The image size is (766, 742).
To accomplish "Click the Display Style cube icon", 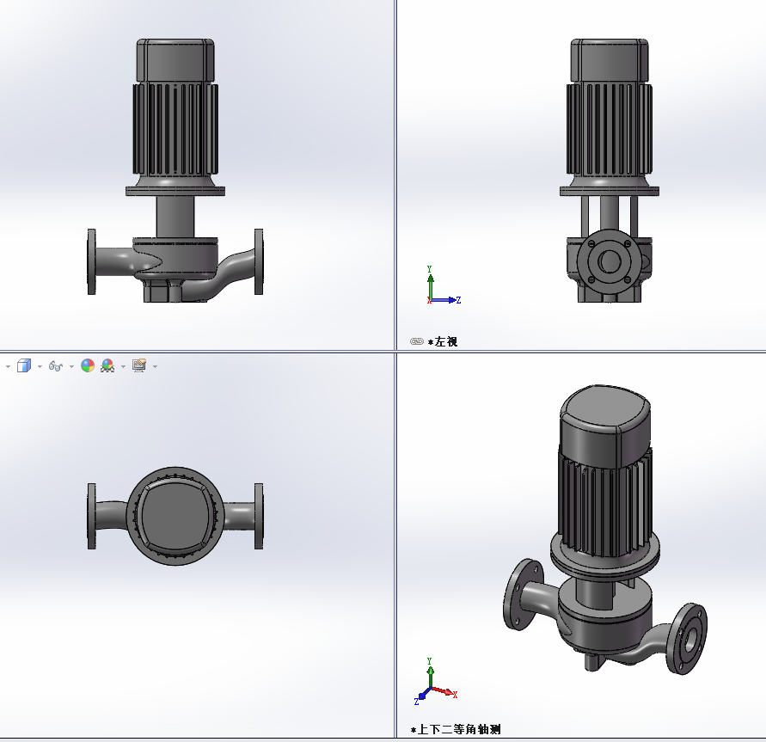I will tap(24, 365).
